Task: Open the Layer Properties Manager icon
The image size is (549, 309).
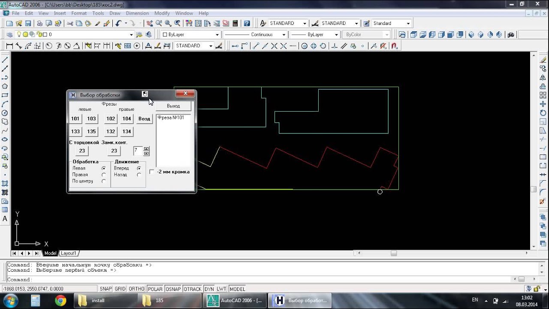Action: (9, 34)
